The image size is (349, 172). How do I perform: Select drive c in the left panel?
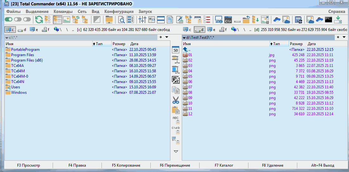click(10, 30)
